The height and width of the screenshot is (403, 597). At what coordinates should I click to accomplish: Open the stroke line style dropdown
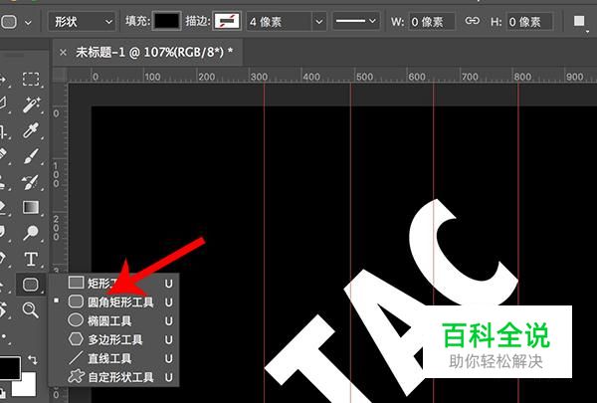355,21
